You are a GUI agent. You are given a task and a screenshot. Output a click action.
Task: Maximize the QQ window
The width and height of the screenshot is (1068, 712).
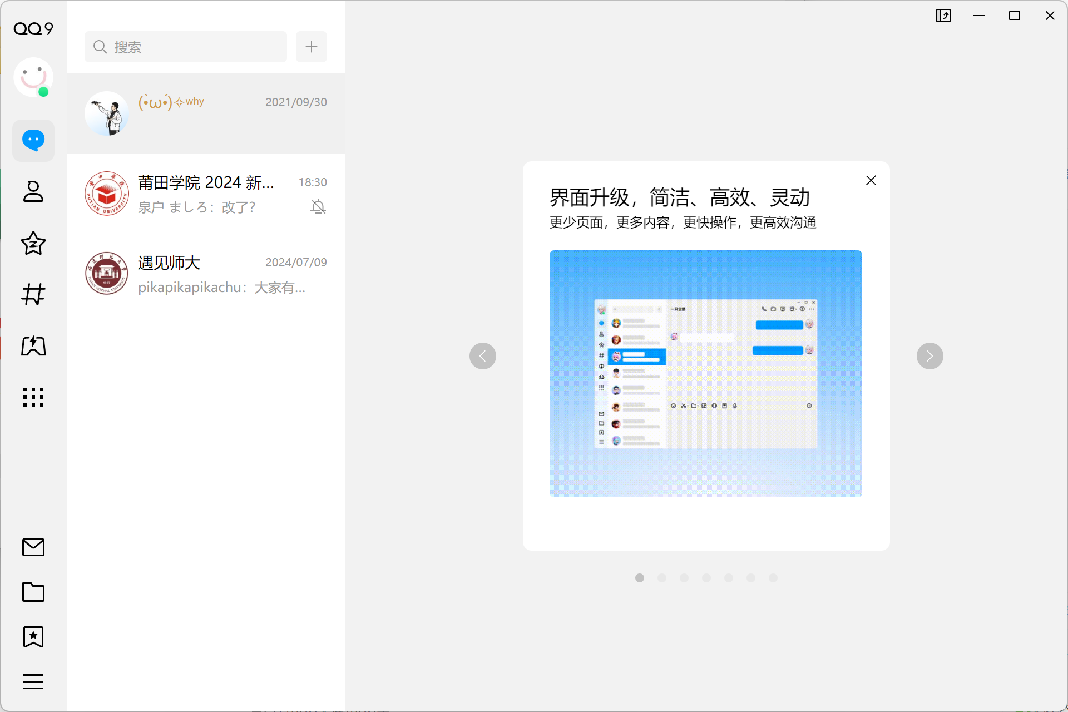[1015, 16]
